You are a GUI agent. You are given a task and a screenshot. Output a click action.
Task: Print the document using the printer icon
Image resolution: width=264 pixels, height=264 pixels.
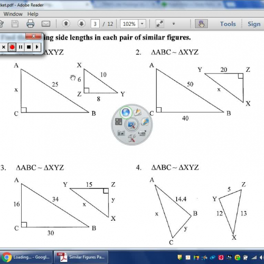[x=30, y=24]
